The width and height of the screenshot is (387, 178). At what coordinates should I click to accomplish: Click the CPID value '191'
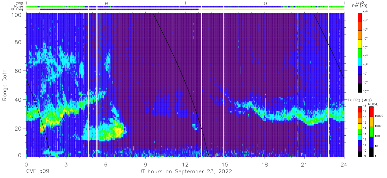pos(106,3)
